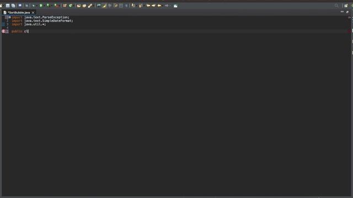Viewport: 353px width, 198px height.
Task: Click the error marker beside 'public' line
Action: 3,31
